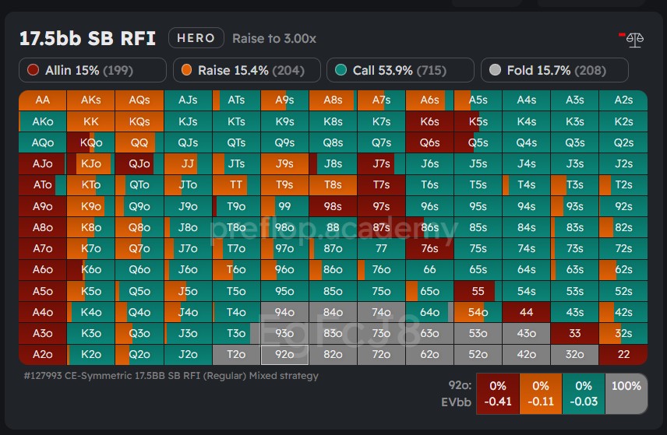This screenshot has width=667, height=435.
Task: Pick the A2s hand cell
Action: coord(623,100)
